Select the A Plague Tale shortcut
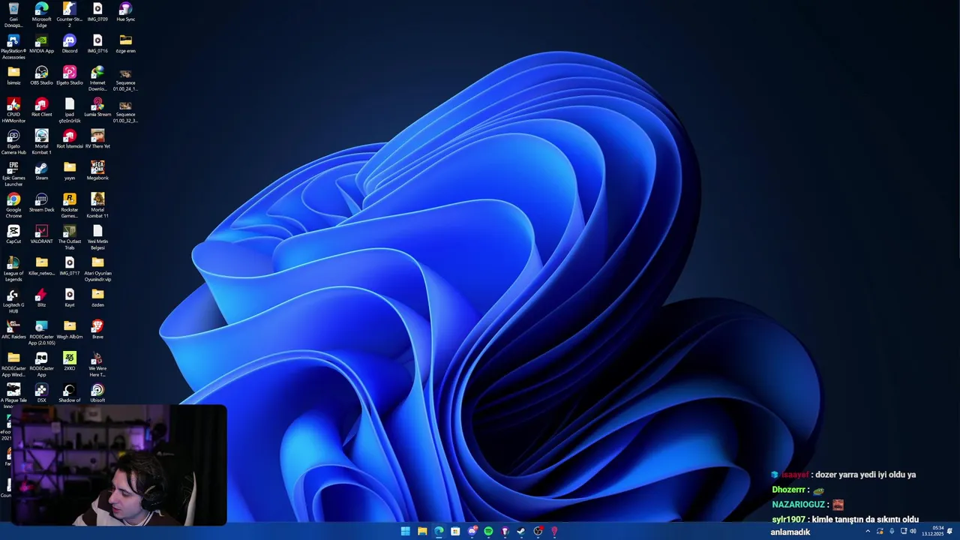 pos(13,396)
